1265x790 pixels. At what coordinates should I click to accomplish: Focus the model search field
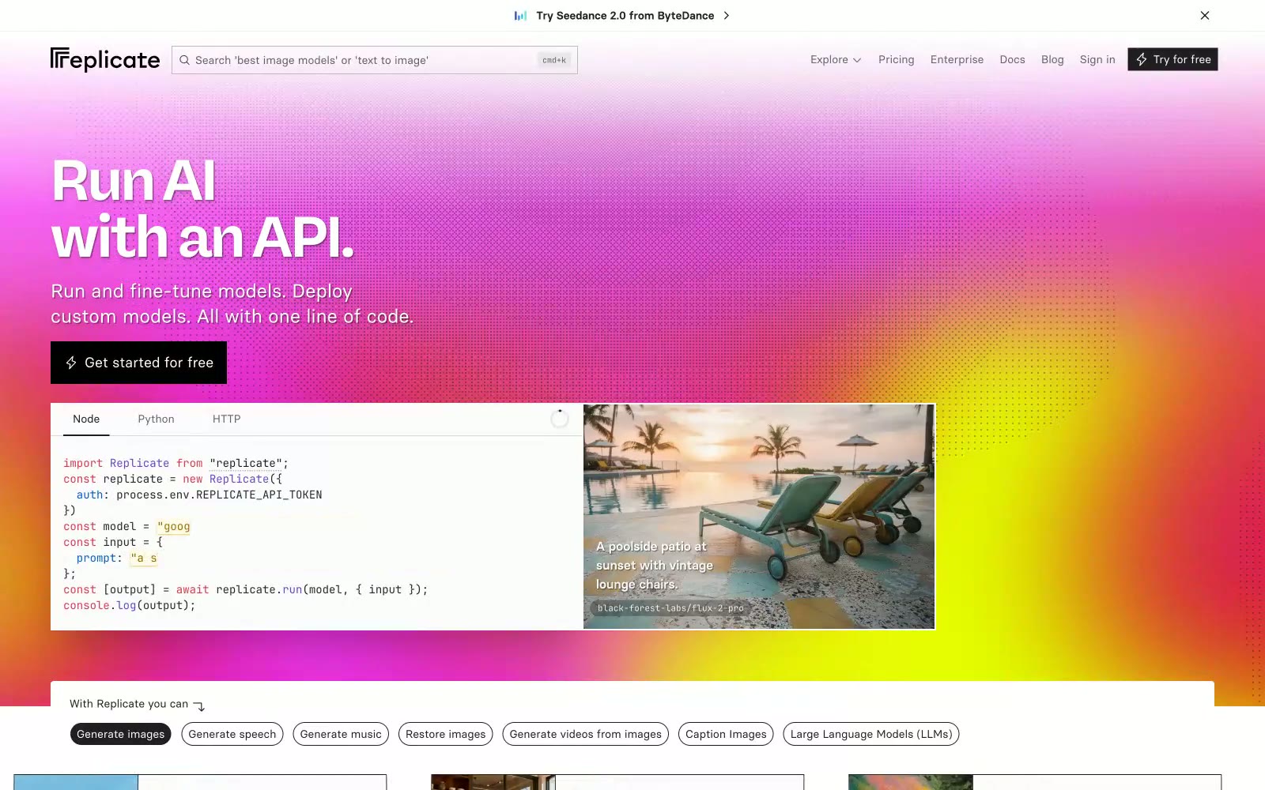(375, 60)
